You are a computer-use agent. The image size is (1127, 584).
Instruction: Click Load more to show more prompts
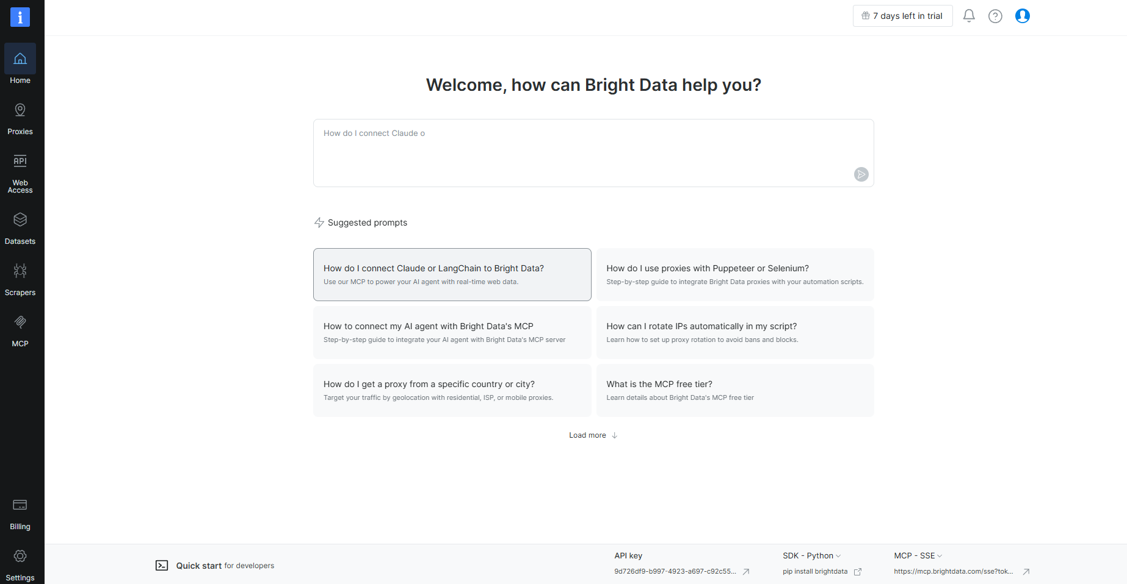coord(593,435)
